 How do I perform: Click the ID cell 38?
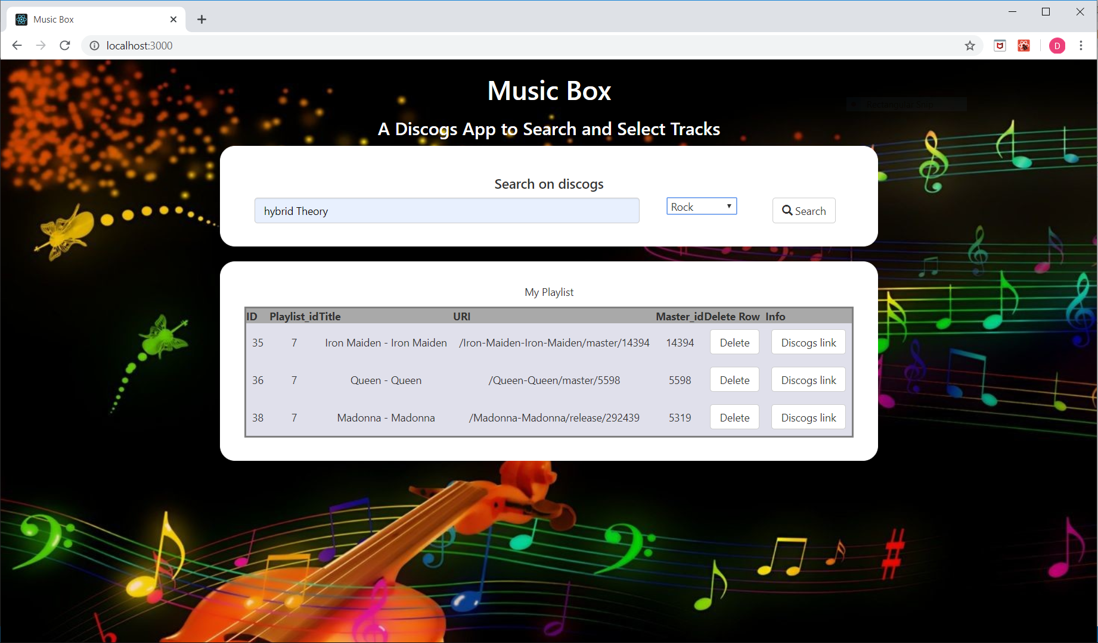pyautogui.click(x=258, y=418)
